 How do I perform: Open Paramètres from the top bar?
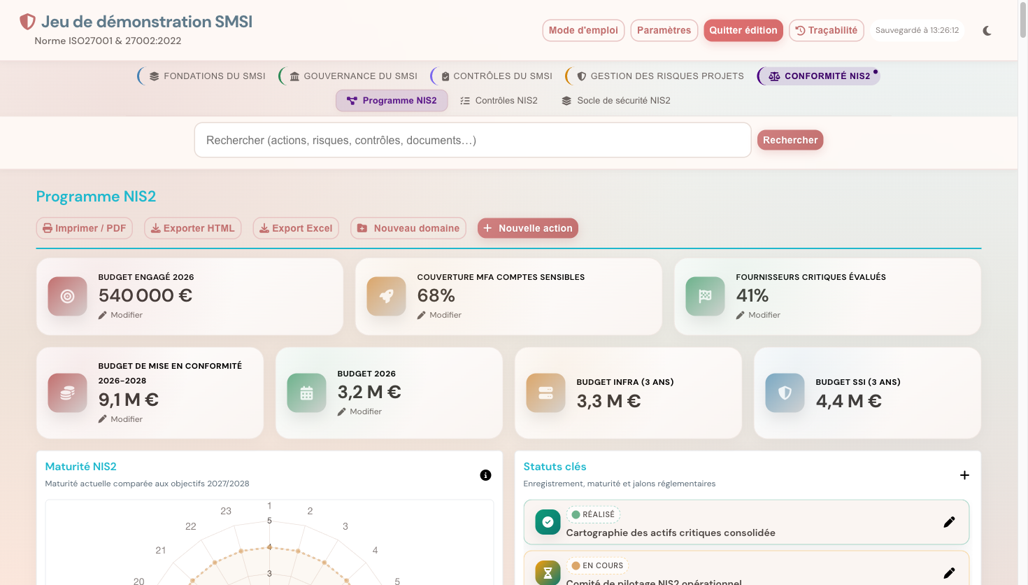coord(664,30)
